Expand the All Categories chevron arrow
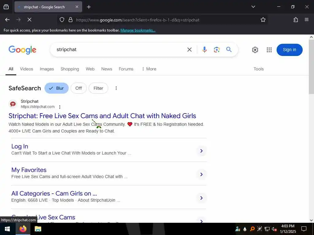Viewport: 314px width, 235px height. (201, 198)
